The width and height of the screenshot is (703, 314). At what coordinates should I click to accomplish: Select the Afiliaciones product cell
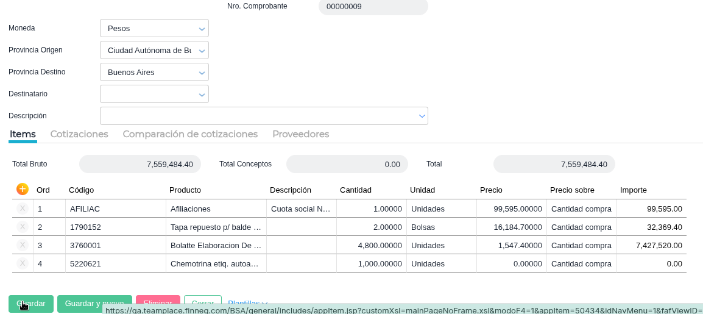click(x=216, y=209)
